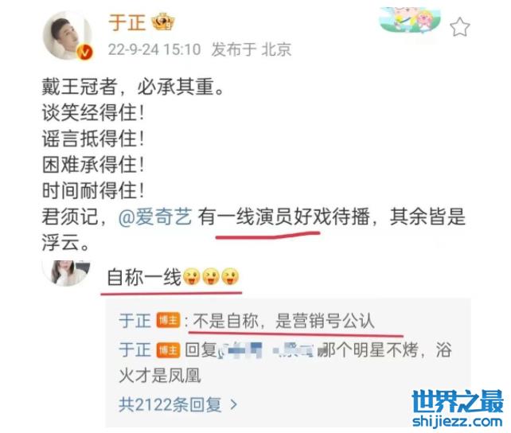Open the cartoon sticker badge at top right
The height and width of the screenshot is (433, 511).
tap(410, 20)
